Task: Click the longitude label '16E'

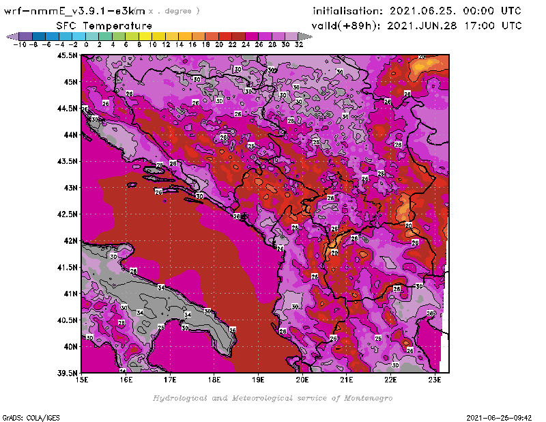Action: click(126, 380)
